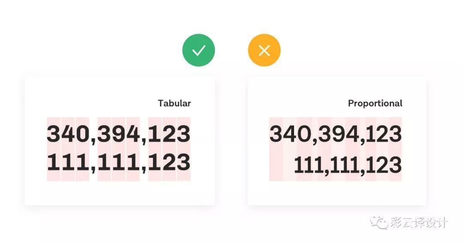Click the trailing "123" in Proportional top row
This screenshot has height=243, width=463.
coord(382,134)
